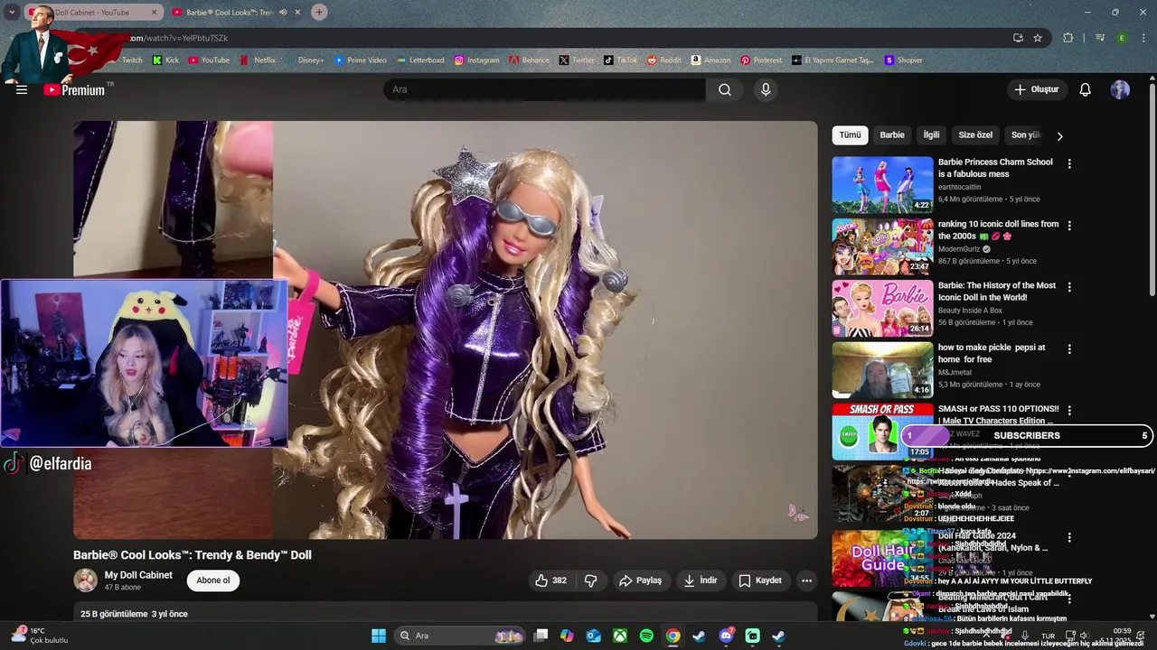Open Chrome tab search dropdown arrow

click(12, 13)
